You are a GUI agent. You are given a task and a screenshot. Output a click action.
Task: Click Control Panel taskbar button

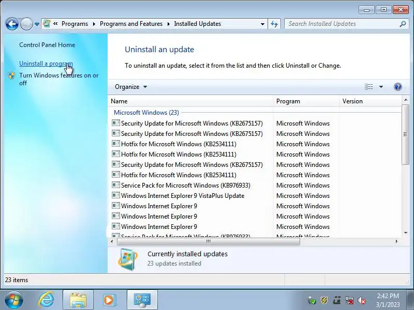tap(142, 300)
